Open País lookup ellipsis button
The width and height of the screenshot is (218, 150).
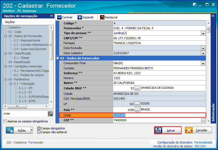(x=137, y=110)
